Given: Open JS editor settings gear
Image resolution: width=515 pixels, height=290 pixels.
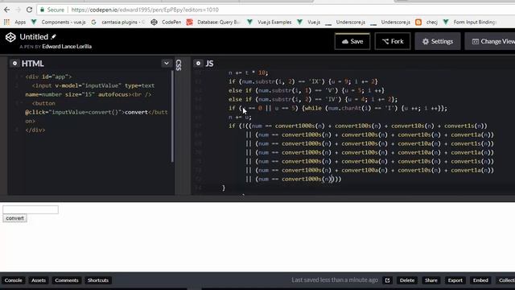Looking at the screenshot, I should coord(198,63).
